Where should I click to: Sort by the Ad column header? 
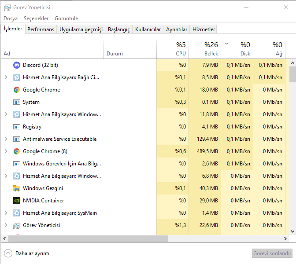click(x=52, y=49)
